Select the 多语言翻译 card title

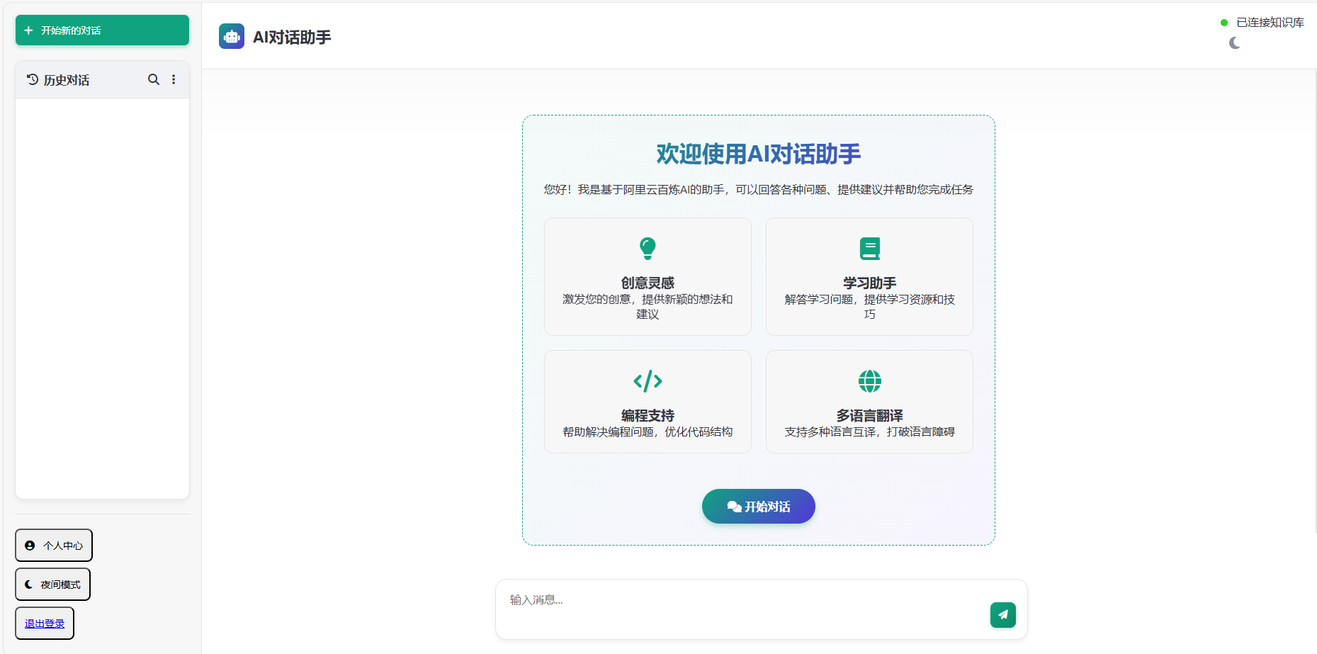[870, 415]
